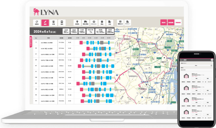The width and height of the screenshot is (216, 128).
Task: Click the 1件 unassigned orders box
Action: [90, 31]
